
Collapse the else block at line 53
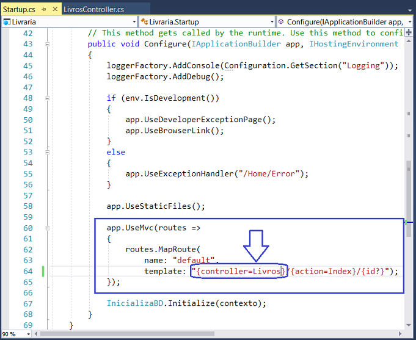point(47,152)
